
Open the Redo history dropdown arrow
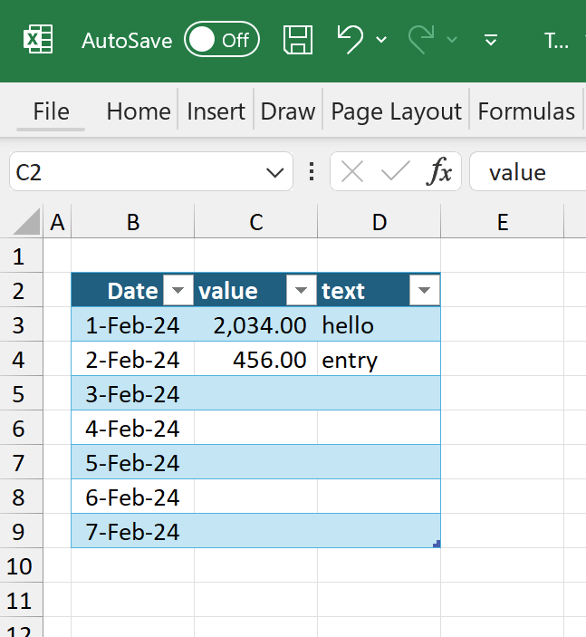click(x=452, y=40)
